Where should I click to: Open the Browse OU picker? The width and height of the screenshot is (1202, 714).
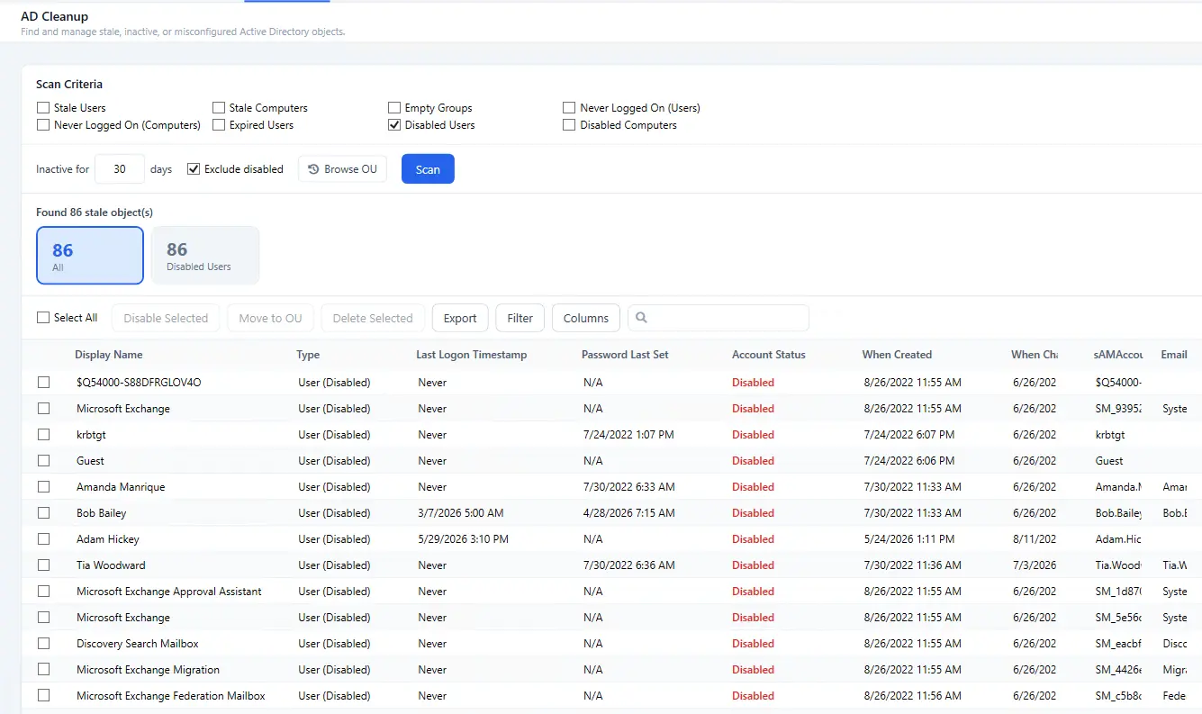[342, 169]
